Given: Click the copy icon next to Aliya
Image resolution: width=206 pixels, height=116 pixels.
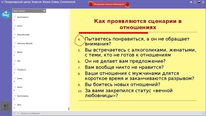Looking at the screenshot, I should [15, 105].
